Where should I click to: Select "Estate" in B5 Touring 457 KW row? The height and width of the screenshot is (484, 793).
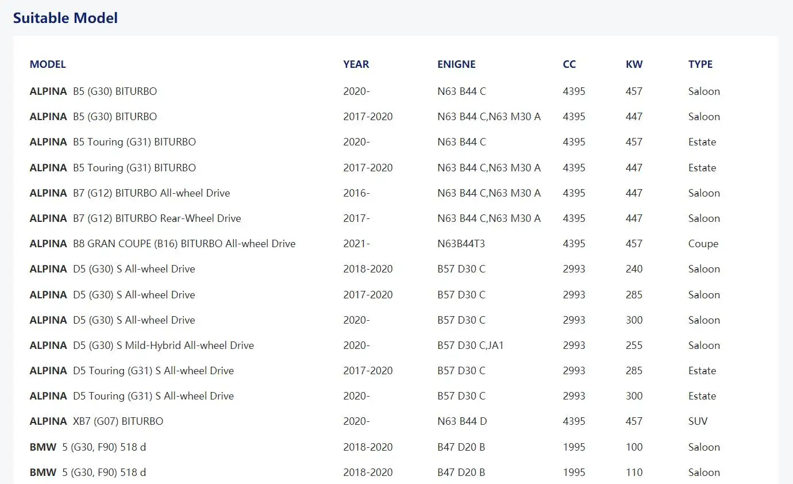tap(702, 142)
